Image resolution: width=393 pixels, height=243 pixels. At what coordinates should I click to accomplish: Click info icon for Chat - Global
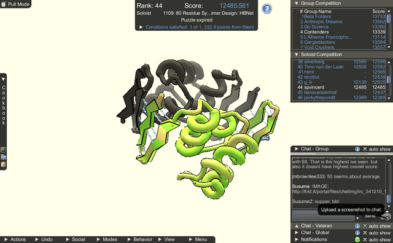pos(357,233)
